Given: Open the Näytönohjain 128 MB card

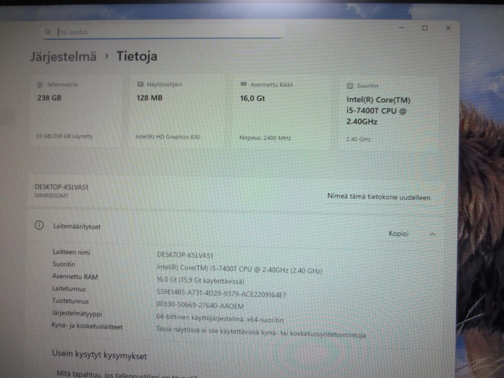Looking at the screenshot, I should tap(177, 111).
